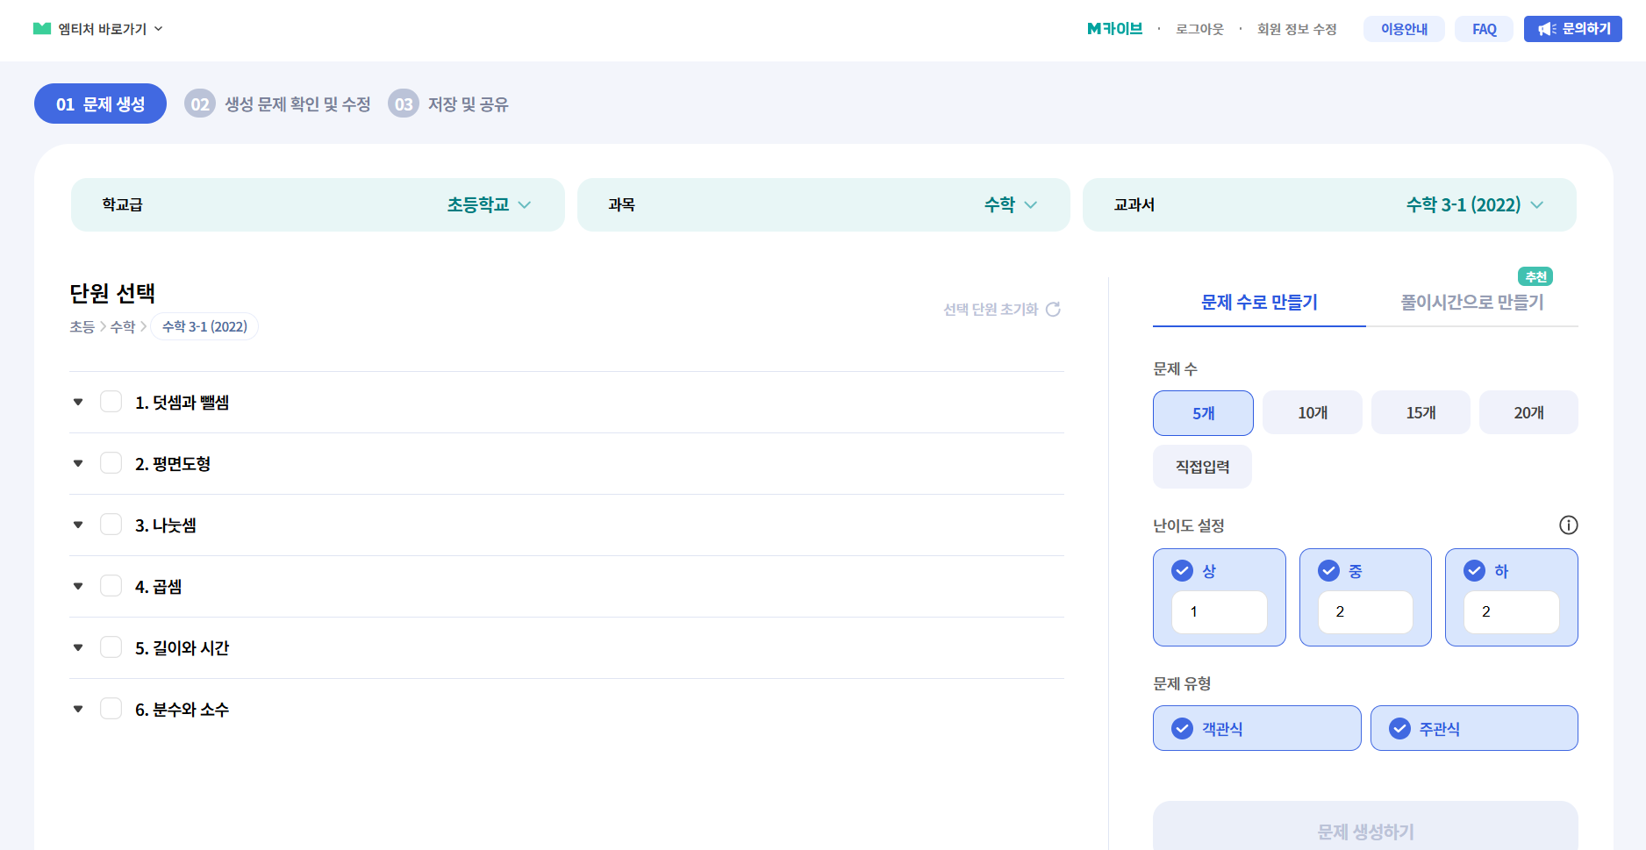Toggle the 상 difficulty check icon
Viewport: 1646px width, 850px height.
click(1183, 571)
